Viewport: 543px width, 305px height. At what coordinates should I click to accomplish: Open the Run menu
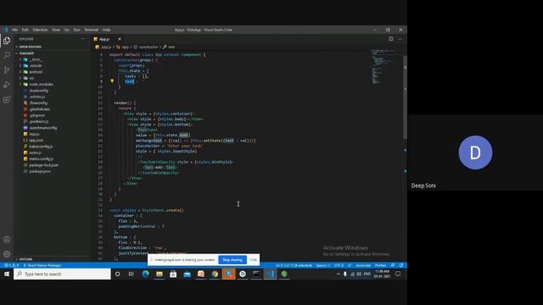click(x=76, y=30)
